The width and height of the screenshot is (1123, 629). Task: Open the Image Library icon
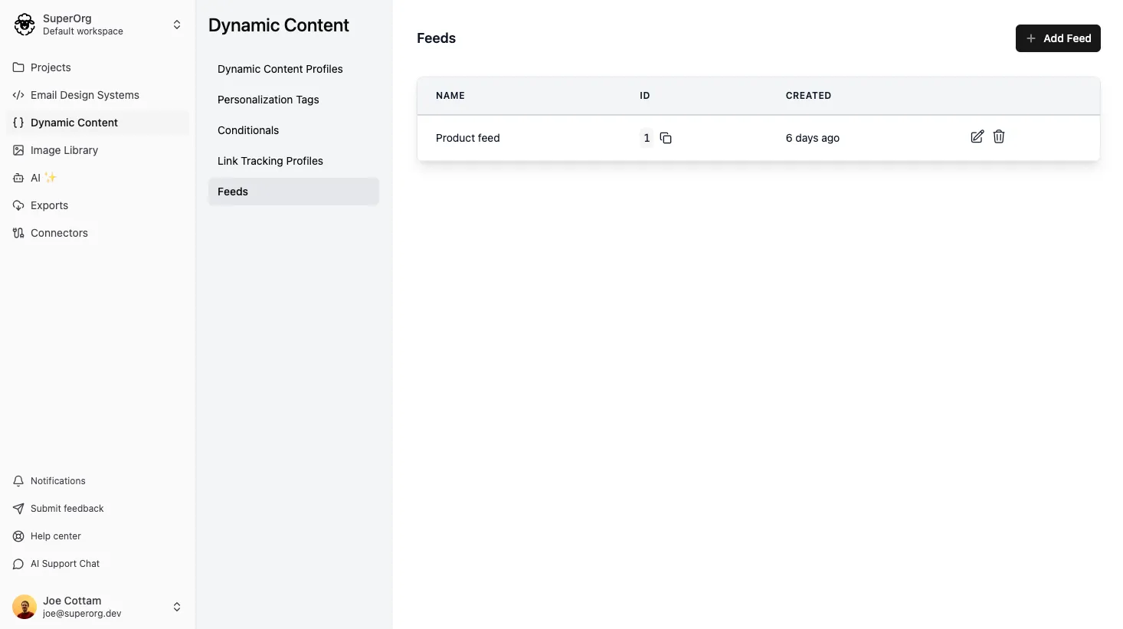point(18,150)
